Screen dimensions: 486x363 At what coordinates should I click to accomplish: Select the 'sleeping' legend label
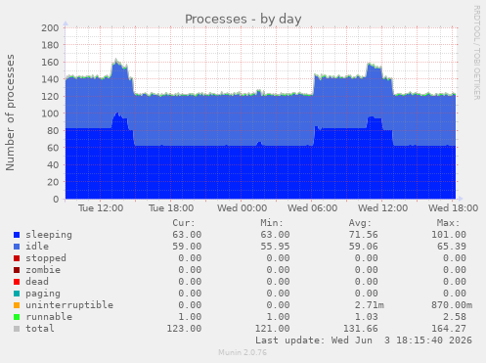49,235
